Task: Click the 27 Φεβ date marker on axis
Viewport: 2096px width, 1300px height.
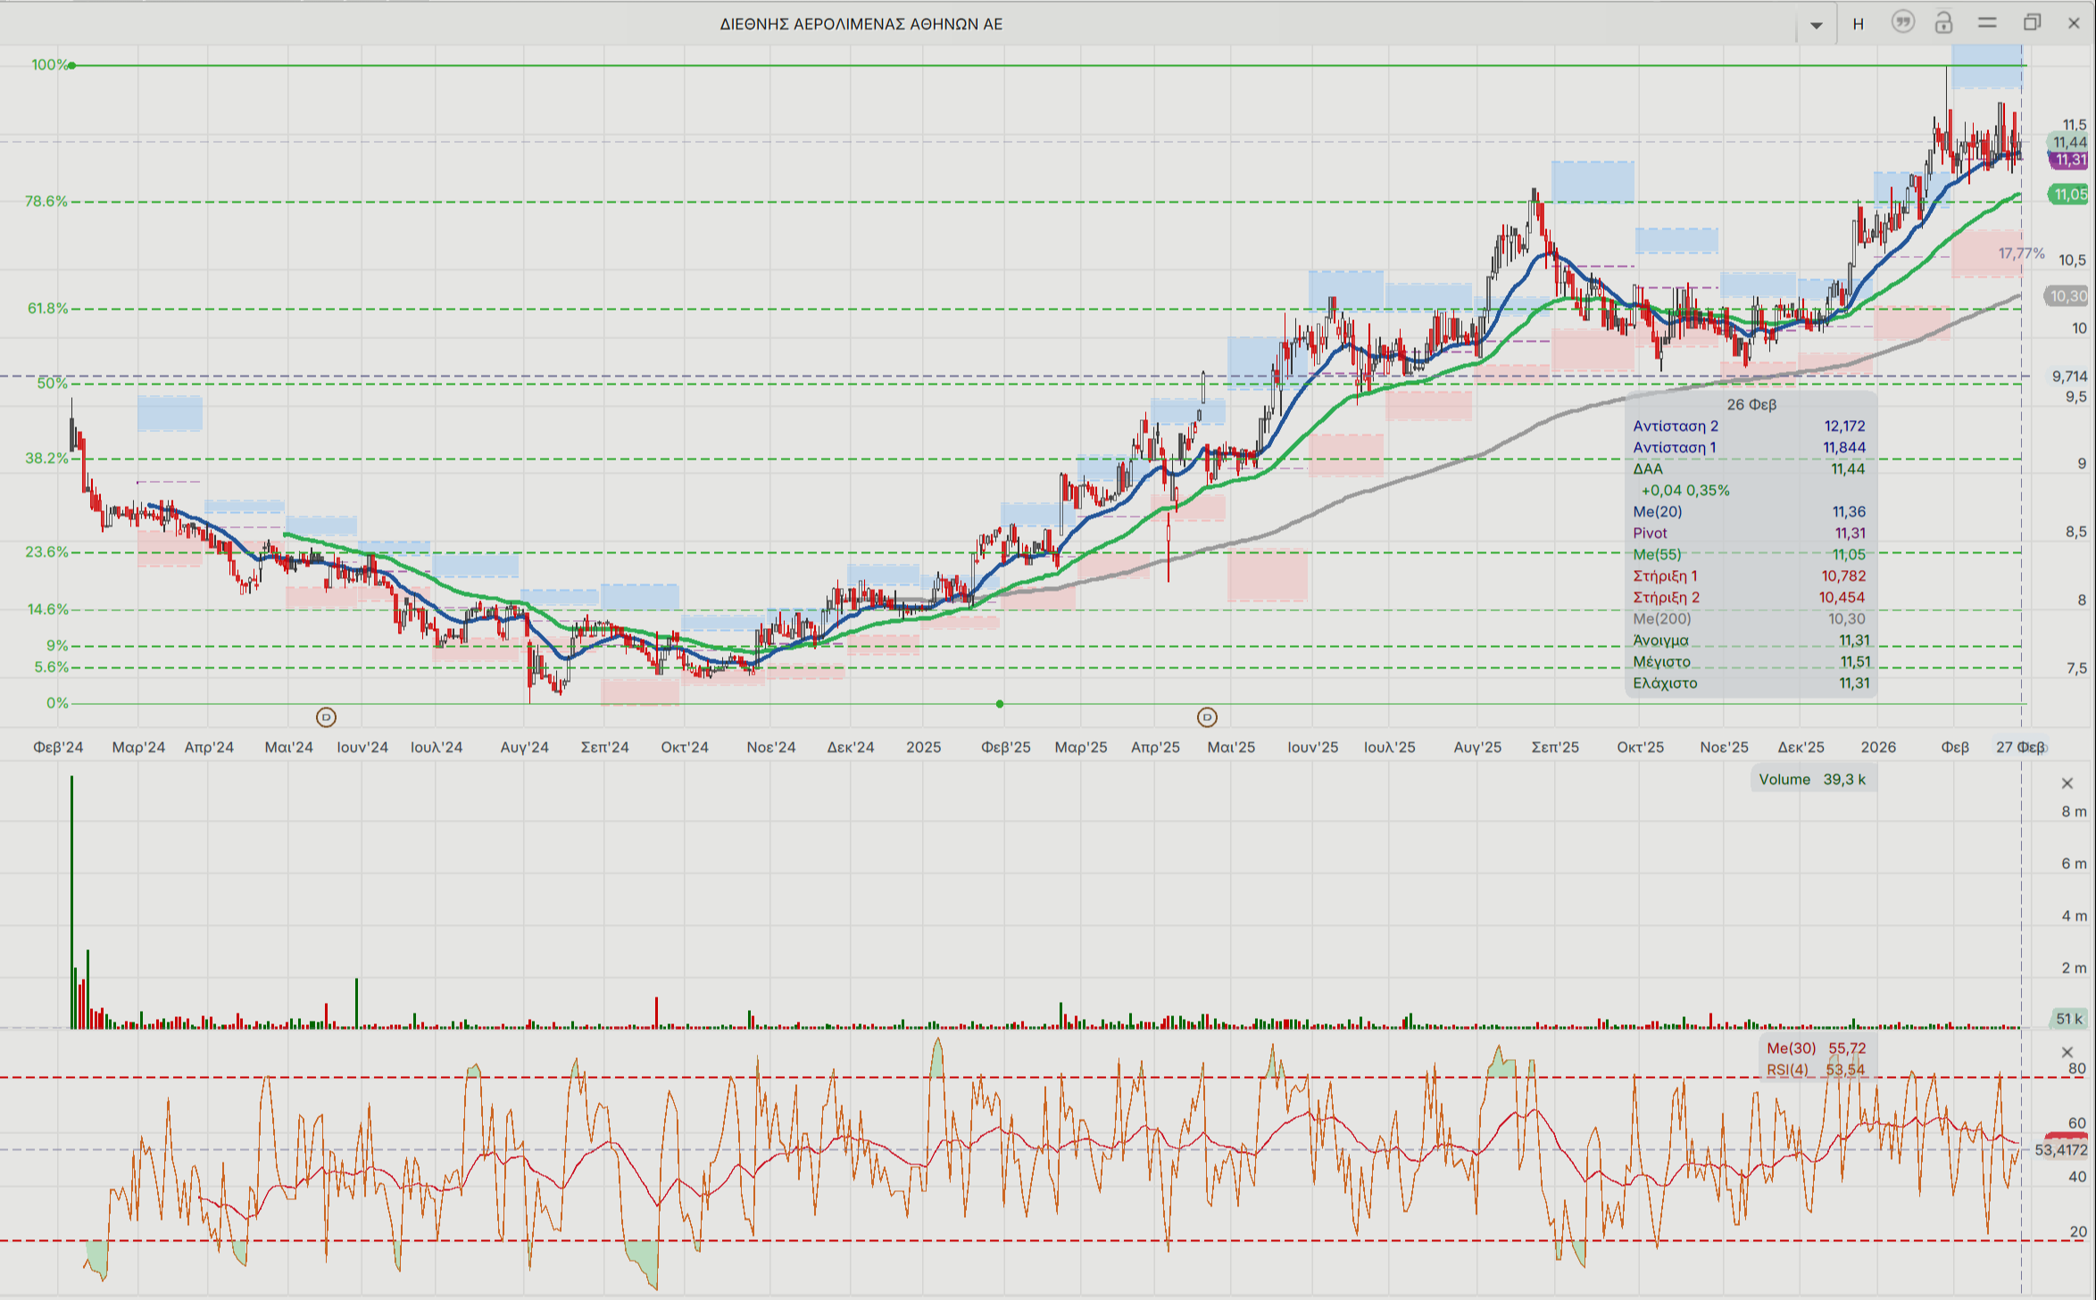Action: (2020, 747)
